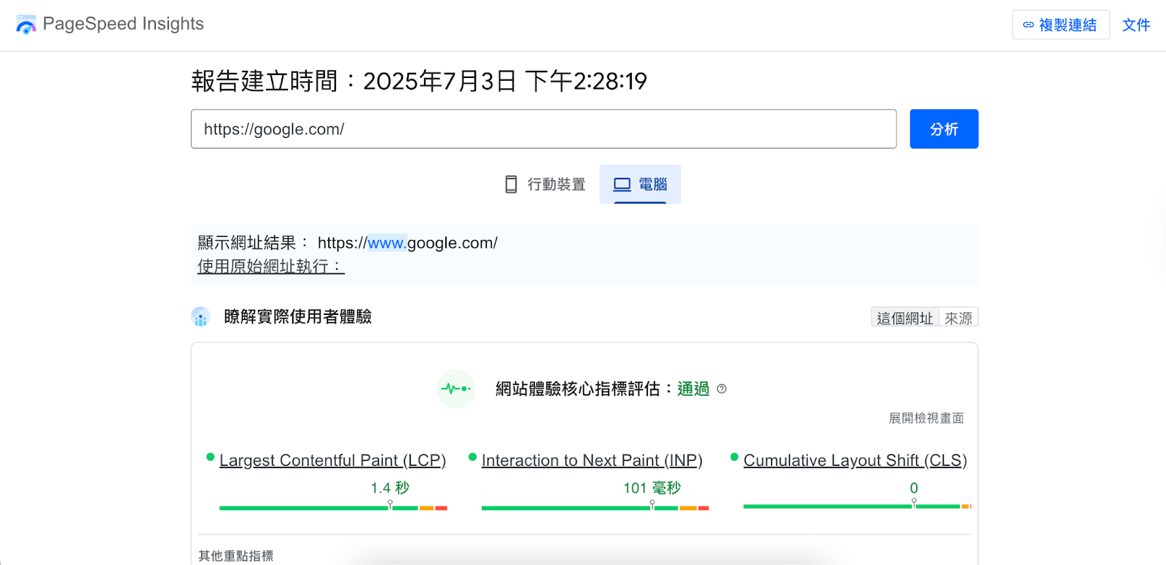The height and width of the screenshot is (565, 1166).
Task: Click the CLS value 0
Action: point(914,488)
